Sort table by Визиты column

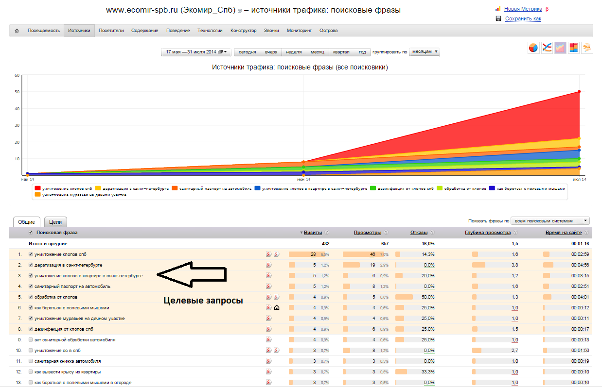tap(313, 233)
